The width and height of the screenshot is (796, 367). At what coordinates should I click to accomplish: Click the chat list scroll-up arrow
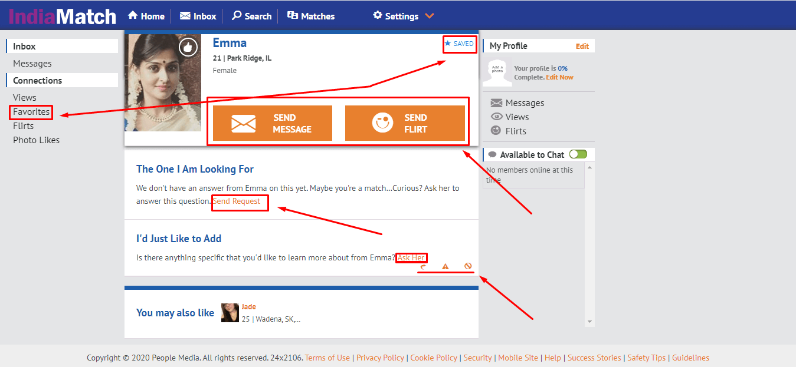tap(589, 167)
